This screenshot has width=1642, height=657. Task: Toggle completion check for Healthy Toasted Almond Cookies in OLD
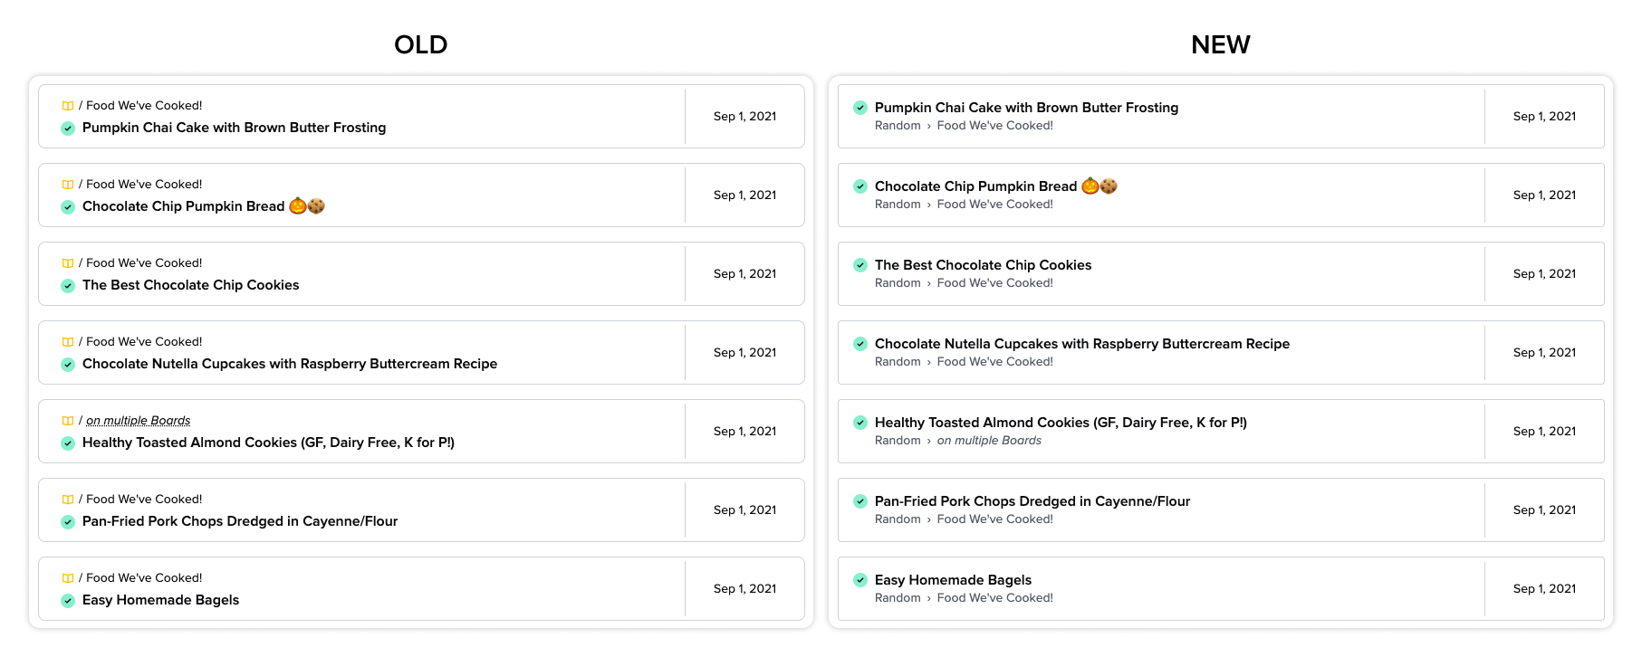point(68,443)
